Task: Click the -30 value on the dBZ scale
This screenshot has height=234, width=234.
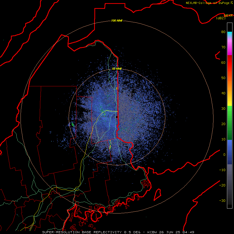Action: [222, 201]
